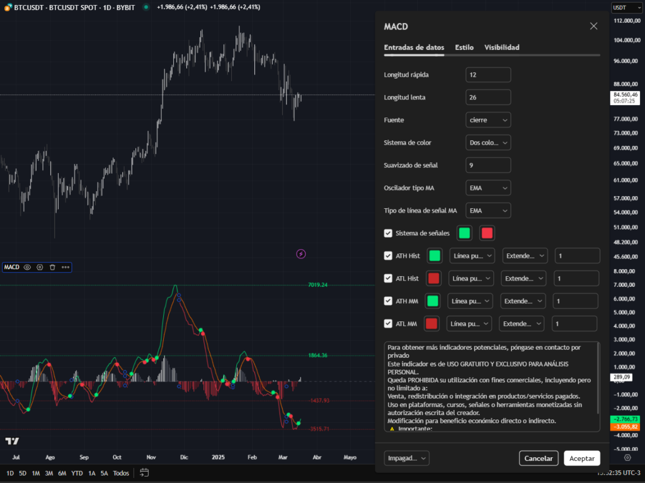Viewport: 645px width, 483px height.
Task: Open ATL Hist extend dropdown
Action: tap(523, 279)
